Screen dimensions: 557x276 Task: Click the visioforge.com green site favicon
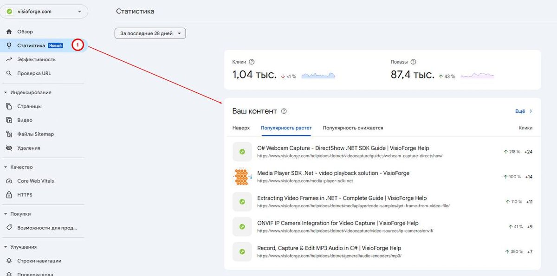point(9,12)
